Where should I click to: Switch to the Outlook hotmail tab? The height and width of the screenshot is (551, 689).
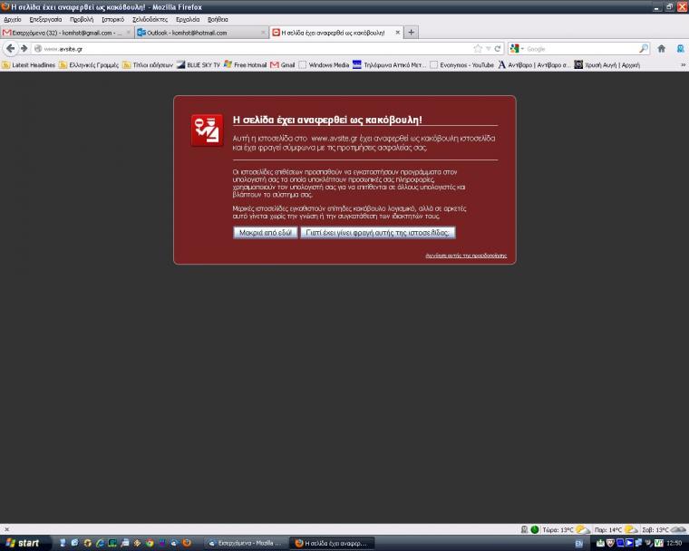[201, 33]
